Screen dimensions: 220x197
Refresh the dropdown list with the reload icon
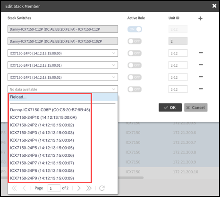[102, 188]
